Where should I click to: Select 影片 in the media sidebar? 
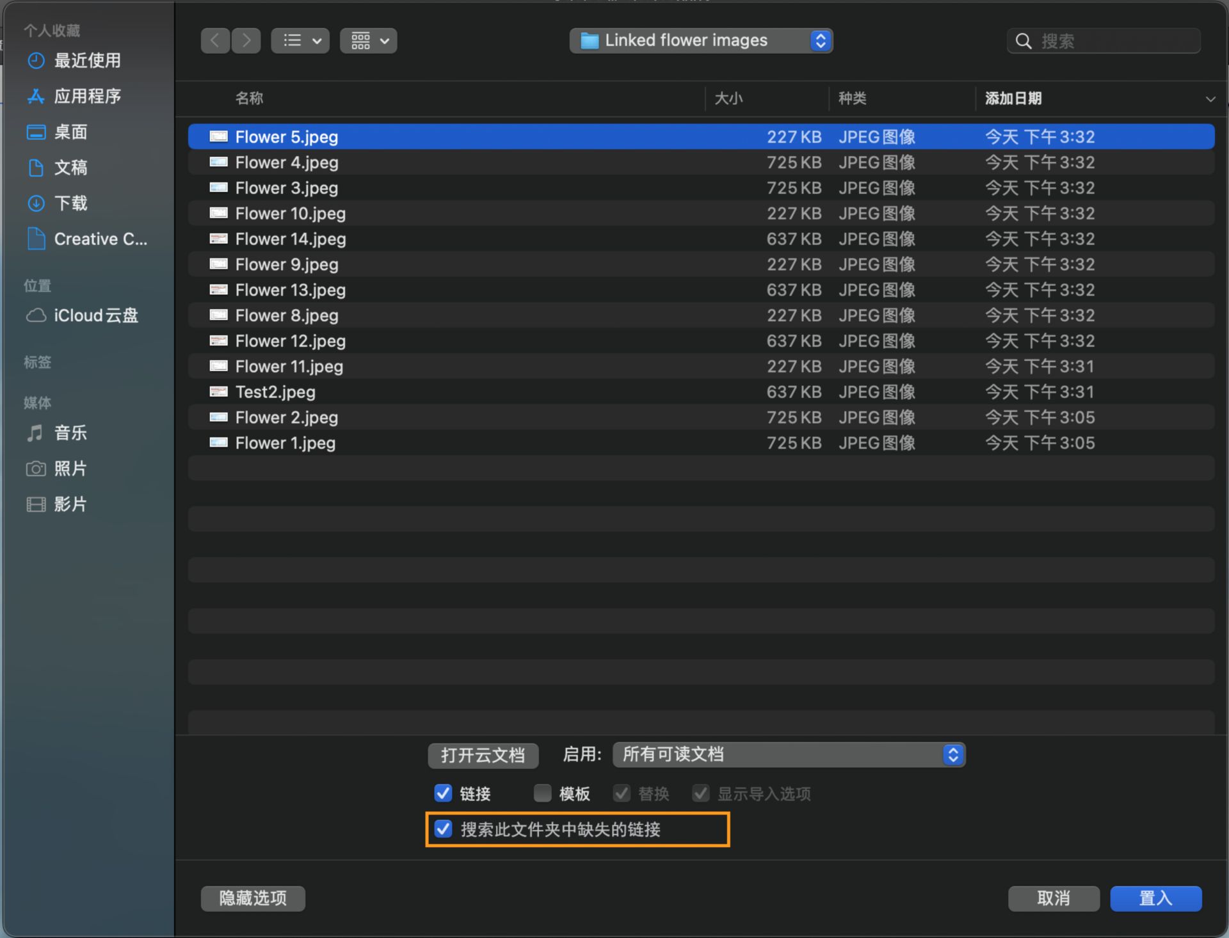click(x=70, y=504)
